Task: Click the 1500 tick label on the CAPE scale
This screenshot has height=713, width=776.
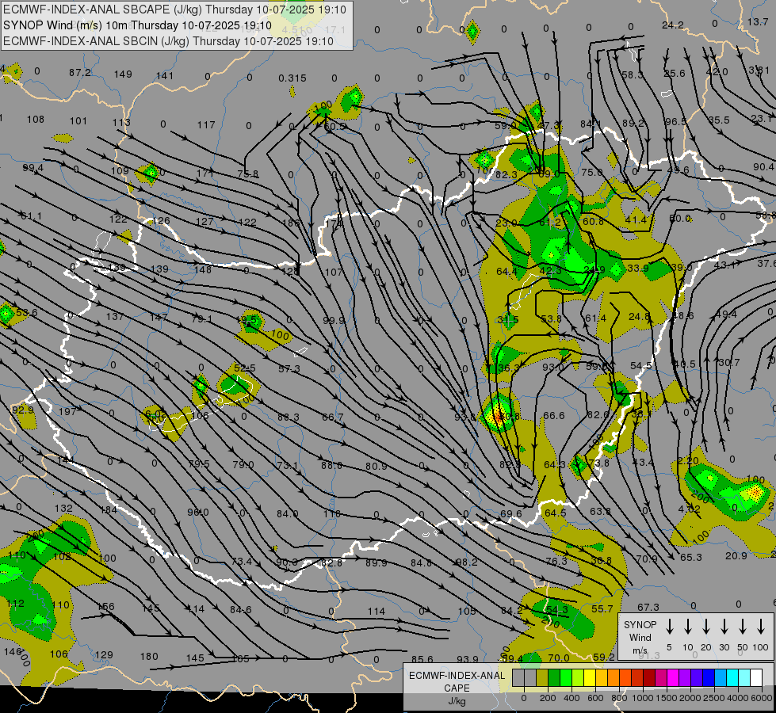Action: (x=667, y=698)
